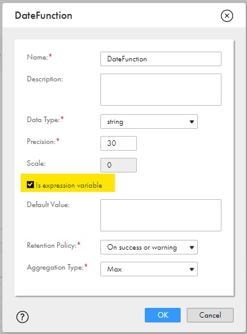Click the Aggregation Type label
The width and height of the screenshot is (247, 334).
(x=55, y=267)
